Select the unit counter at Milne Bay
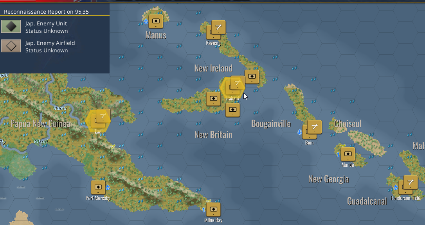 (x=213, y=210)
